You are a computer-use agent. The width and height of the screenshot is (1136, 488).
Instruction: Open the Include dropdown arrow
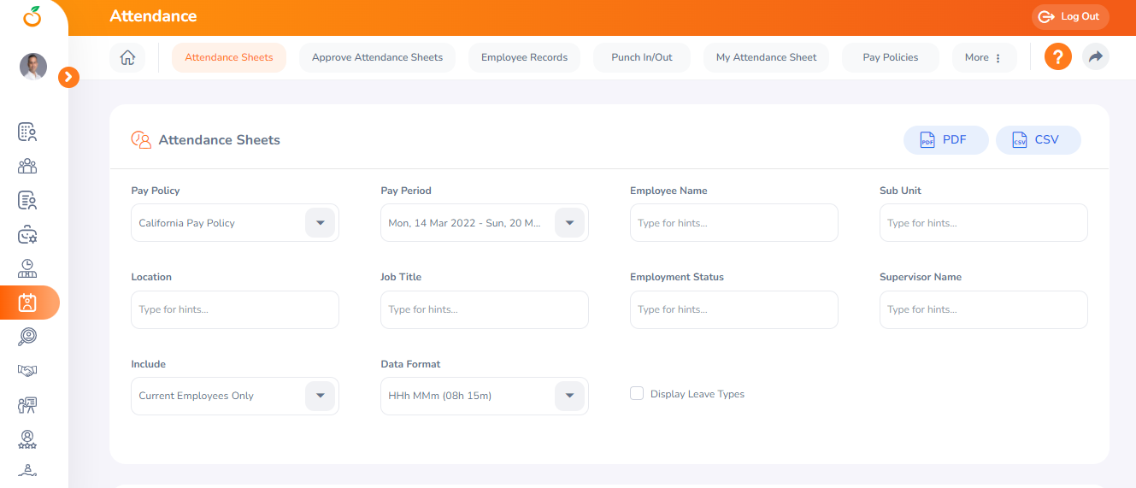pyautogui.click(x=321, y=396)
